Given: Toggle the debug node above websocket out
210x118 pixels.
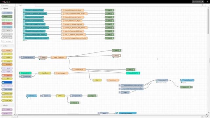Looking at the screenshot, I should tap(136, 69).
